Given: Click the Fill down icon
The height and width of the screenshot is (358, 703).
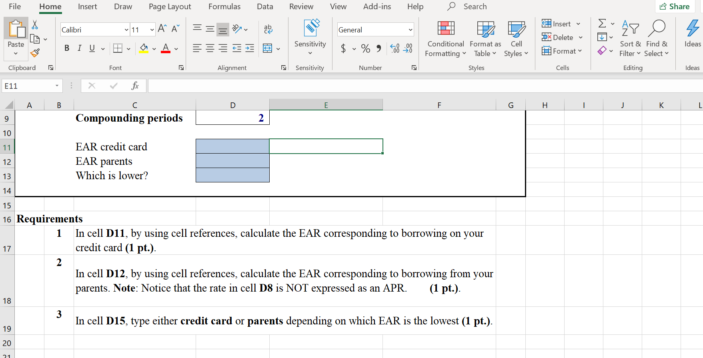Looking at the screenshot, I should (x=602, y=37).
